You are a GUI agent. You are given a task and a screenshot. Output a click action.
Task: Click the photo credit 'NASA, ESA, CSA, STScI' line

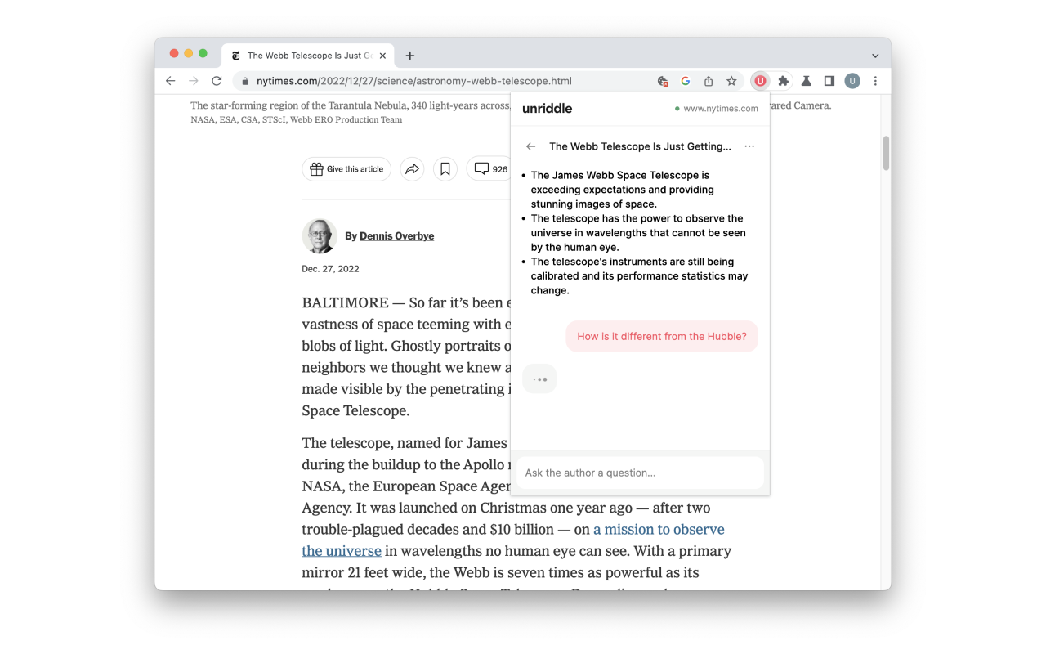(297, 119)
